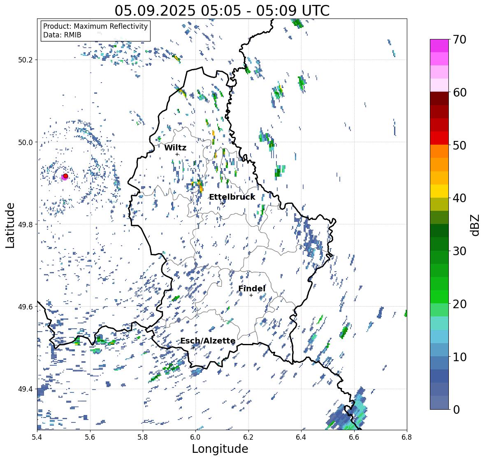
Task: Click the longitude tick label 6.4
Action: coord(301,437)
